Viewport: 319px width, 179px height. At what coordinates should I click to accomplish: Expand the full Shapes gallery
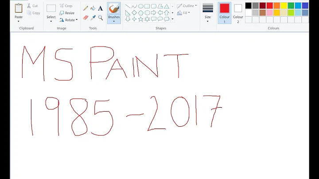click(172, 19)
